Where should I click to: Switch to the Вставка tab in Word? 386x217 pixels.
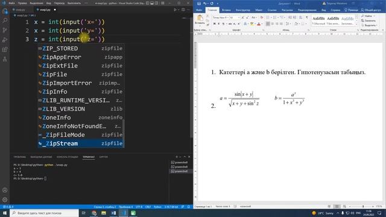tap(226, 10)
